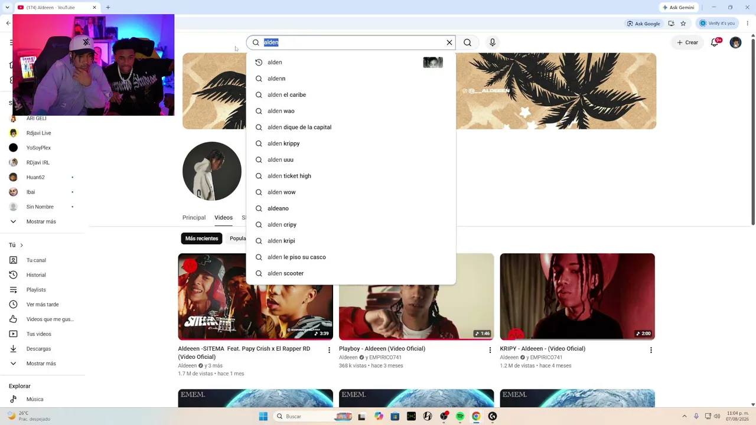
Task: Choose suggestion 'alden el caribe'
Action: 351,94
